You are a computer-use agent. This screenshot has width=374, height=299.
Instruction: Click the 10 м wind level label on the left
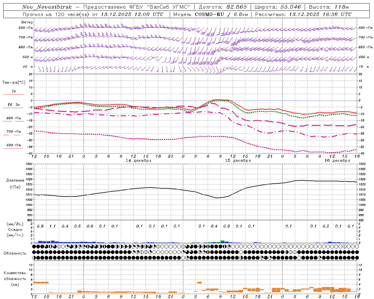click(28, 67)
